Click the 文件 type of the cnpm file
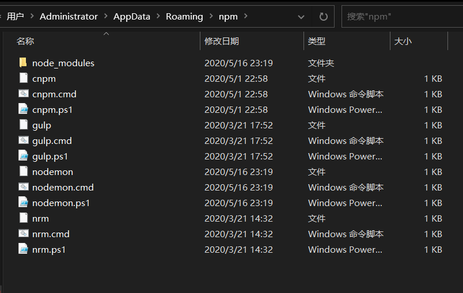Image resolution: width=463 pixels, height=293 pixels. pos(317,79)
